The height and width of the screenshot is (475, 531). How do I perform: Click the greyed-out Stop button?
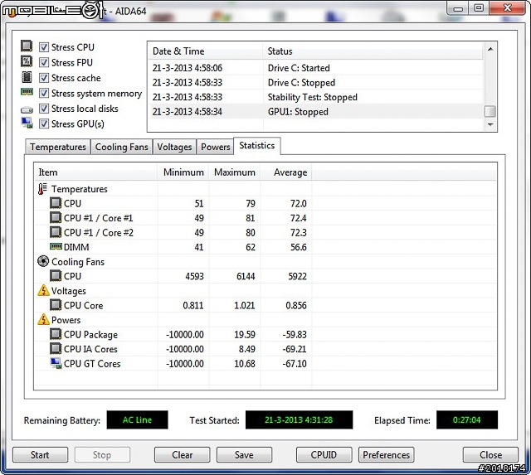(x=102, y=455)
